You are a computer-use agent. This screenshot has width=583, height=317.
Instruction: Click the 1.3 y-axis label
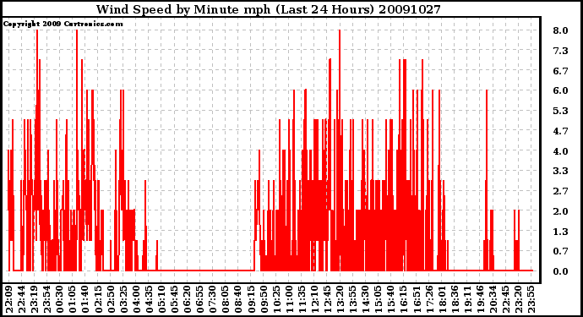pyautogui.click(x=560, y=232)
